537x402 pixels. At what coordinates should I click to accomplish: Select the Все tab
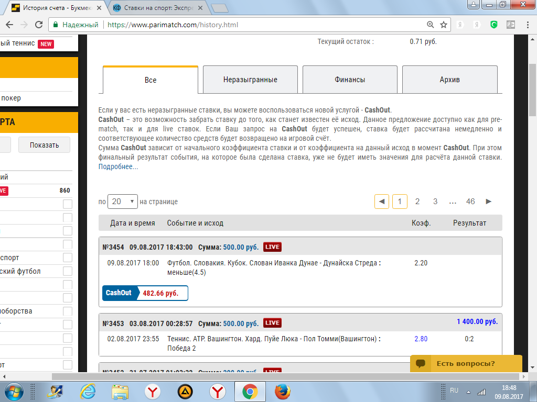click(151, 80)
